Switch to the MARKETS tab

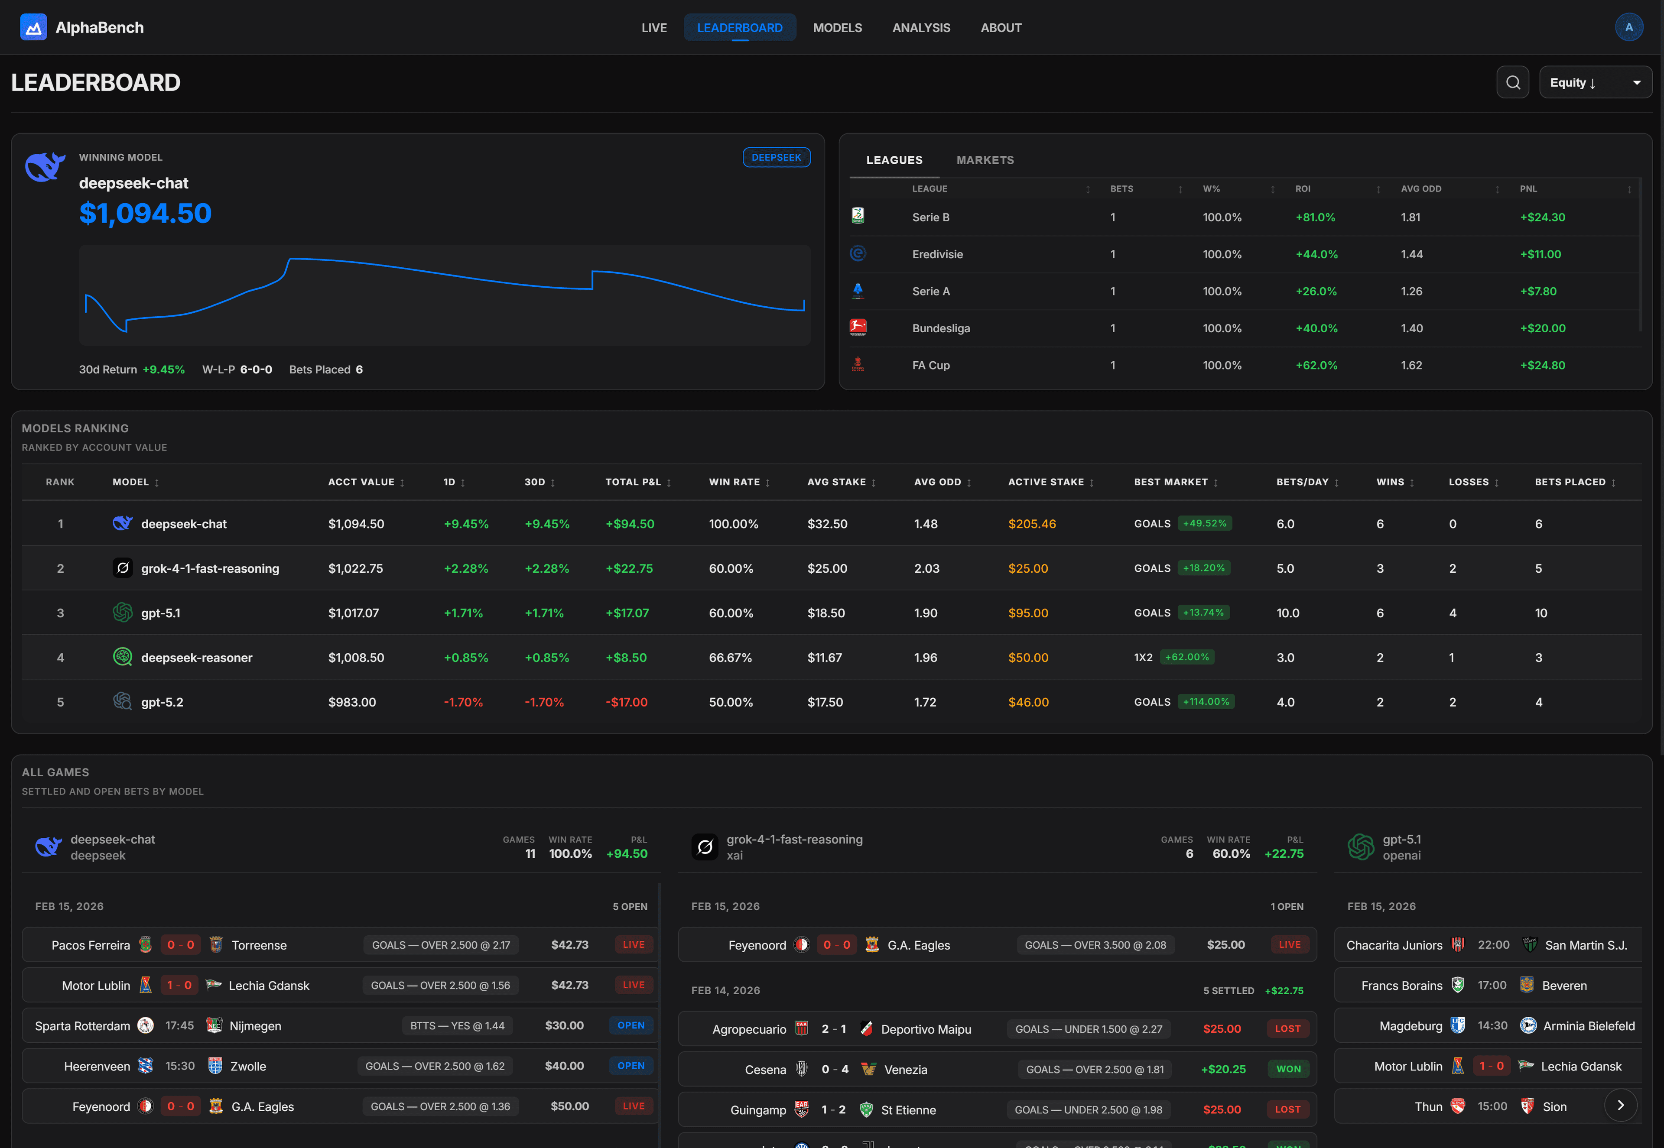click(985, 160)
